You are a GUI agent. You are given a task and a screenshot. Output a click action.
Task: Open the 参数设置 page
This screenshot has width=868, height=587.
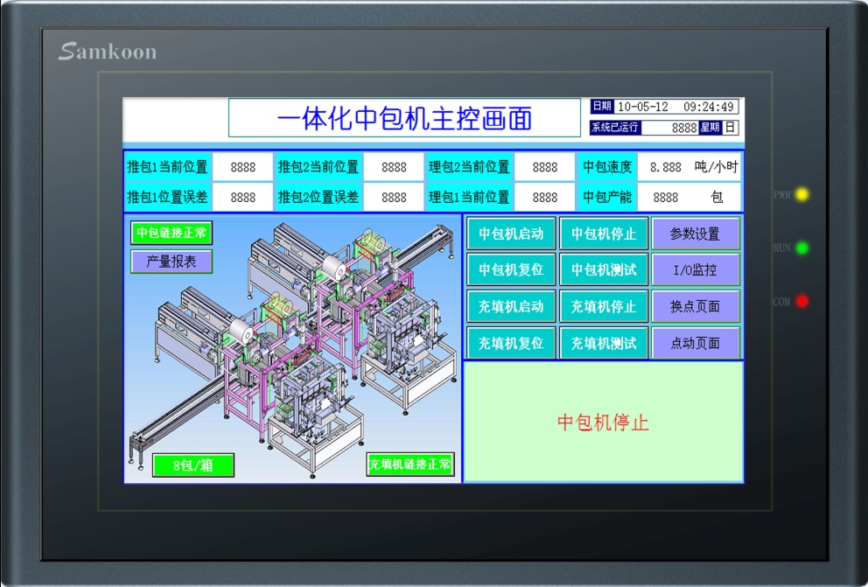tap(696, 234)
